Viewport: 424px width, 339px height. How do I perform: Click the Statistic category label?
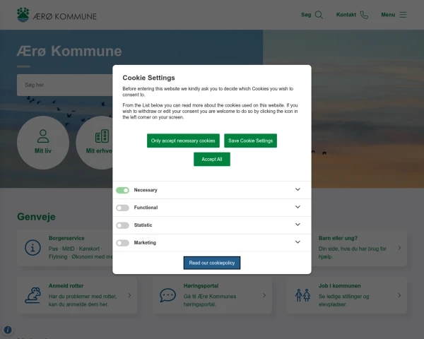[143, 225]
